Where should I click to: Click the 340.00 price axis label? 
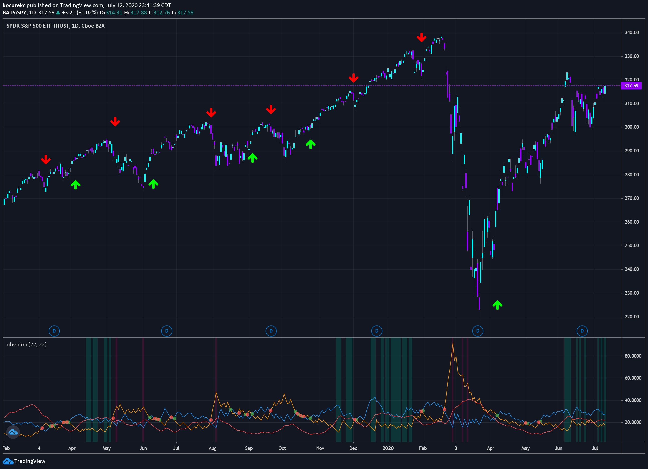tap(632, 32)
